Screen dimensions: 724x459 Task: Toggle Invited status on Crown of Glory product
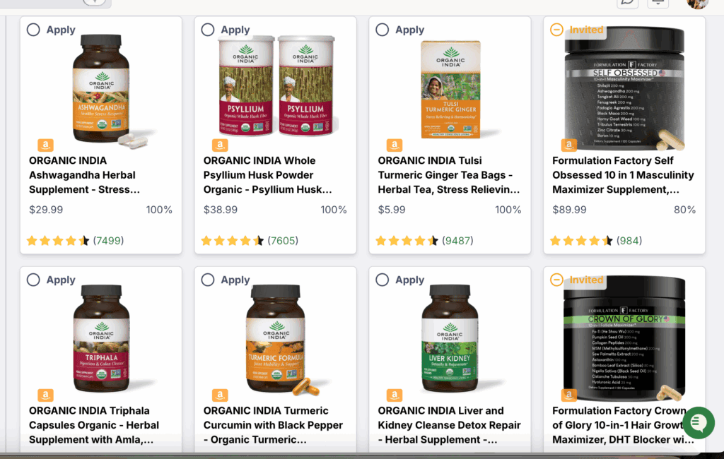click(557, 280)
